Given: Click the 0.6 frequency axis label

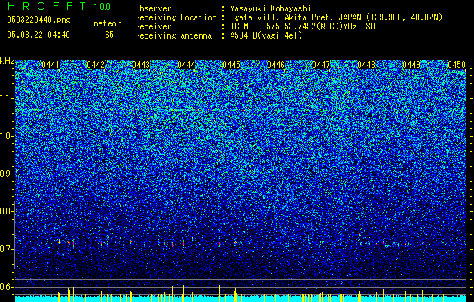Looking at the screenshot, I should [6, 287].
